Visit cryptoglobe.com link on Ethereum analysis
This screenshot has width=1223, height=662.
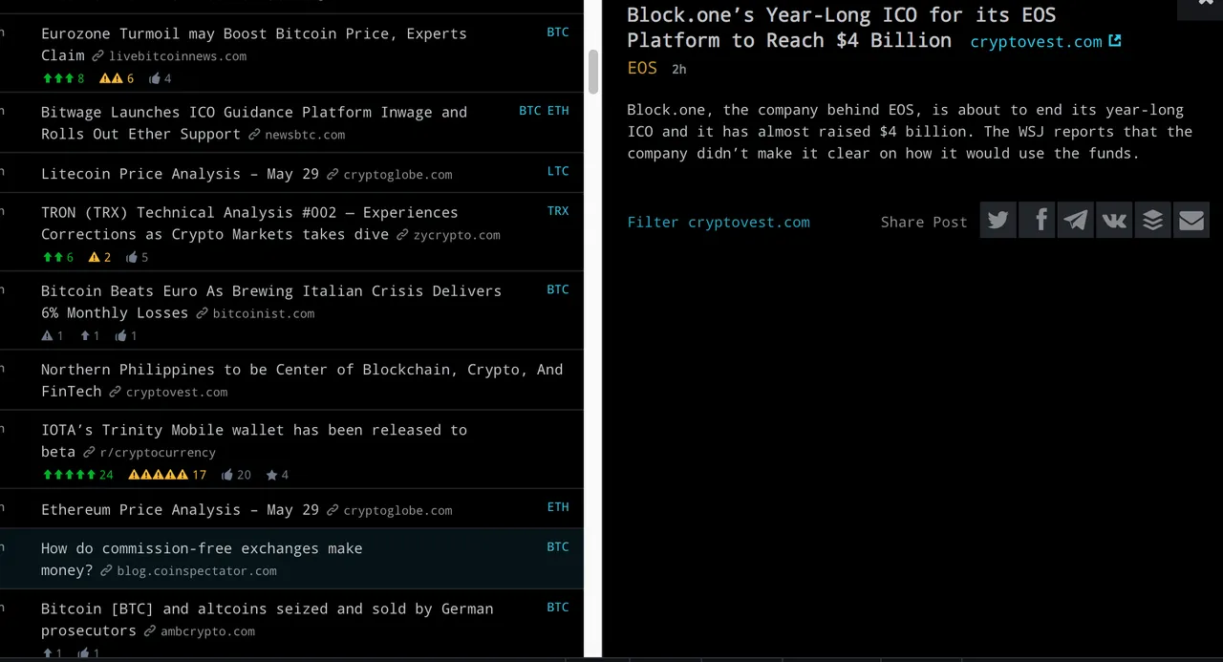pos(397,511)
